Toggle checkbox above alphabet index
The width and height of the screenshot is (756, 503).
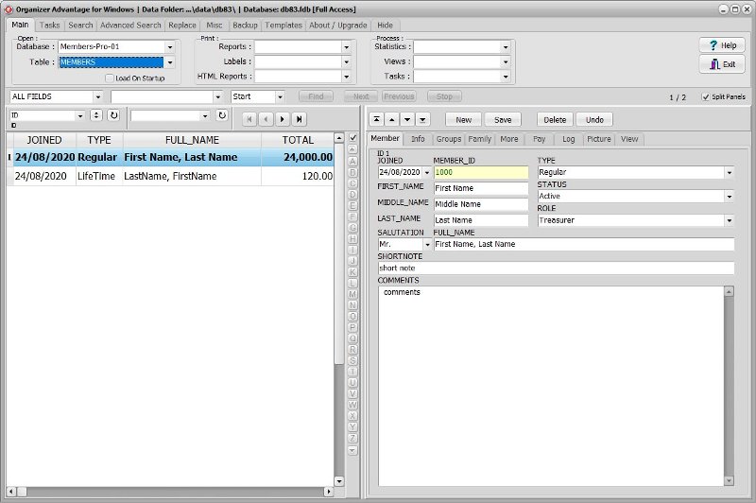[352, 138]
